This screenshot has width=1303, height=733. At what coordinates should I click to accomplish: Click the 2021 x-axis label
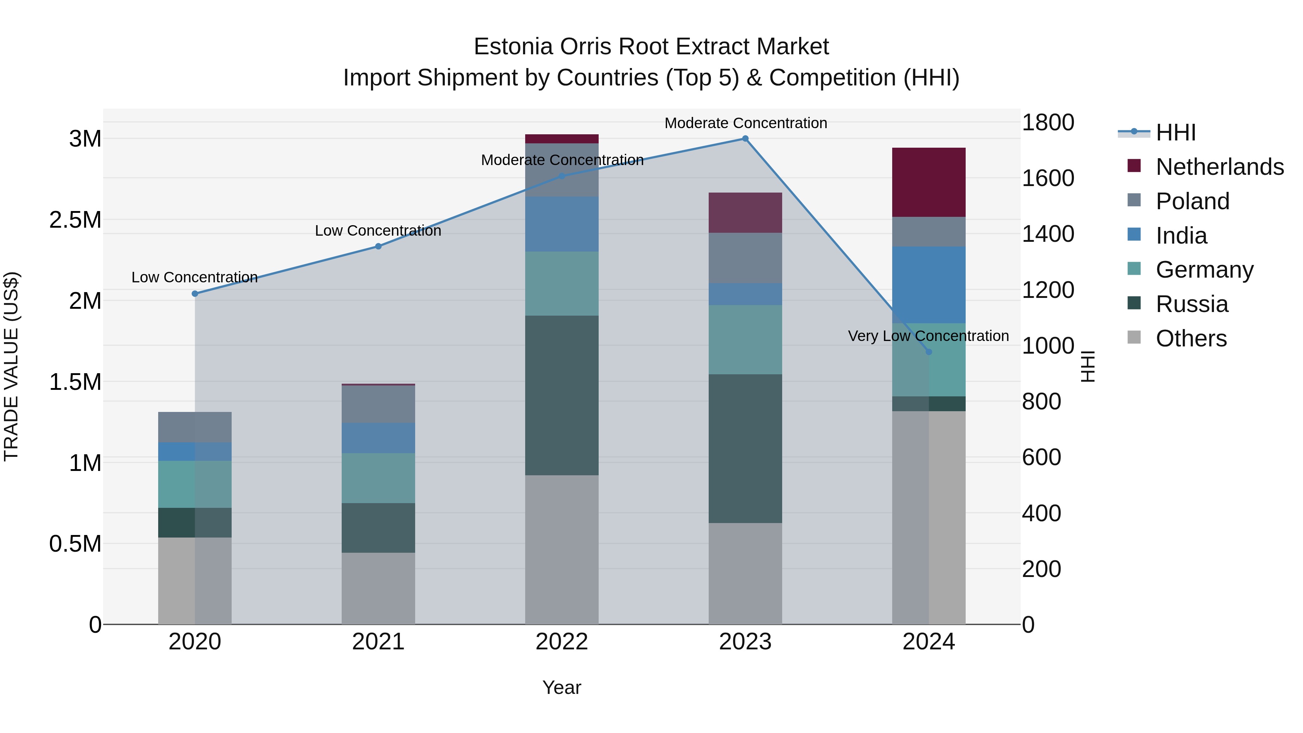(x=378, y=642)
